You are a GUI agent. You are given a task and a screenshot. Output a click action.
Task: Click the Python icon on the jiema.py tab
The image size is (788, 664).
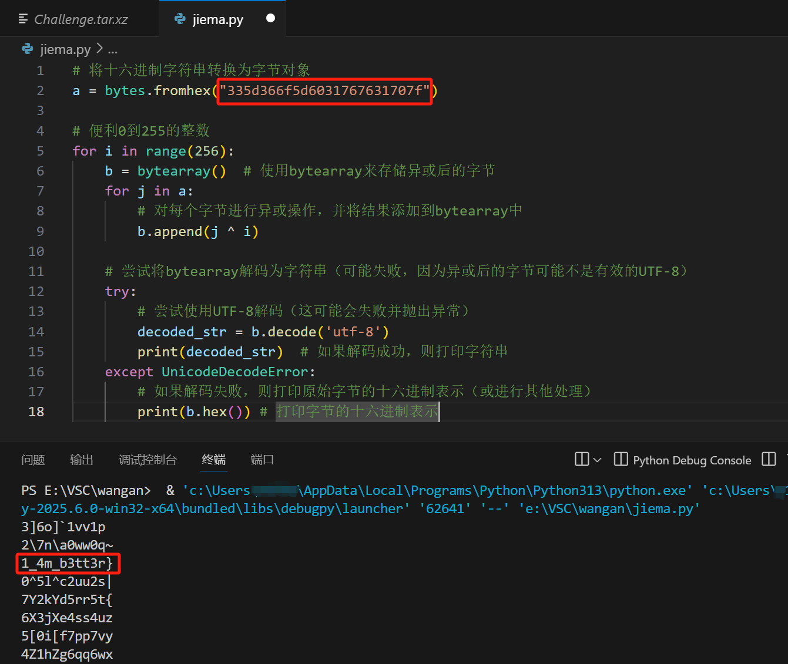coord(180,19)
